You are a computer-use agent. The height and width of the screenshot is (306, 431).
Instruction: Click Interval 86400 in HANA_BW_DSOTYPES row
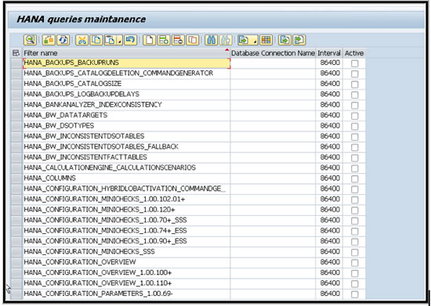(x=330, y=126)
